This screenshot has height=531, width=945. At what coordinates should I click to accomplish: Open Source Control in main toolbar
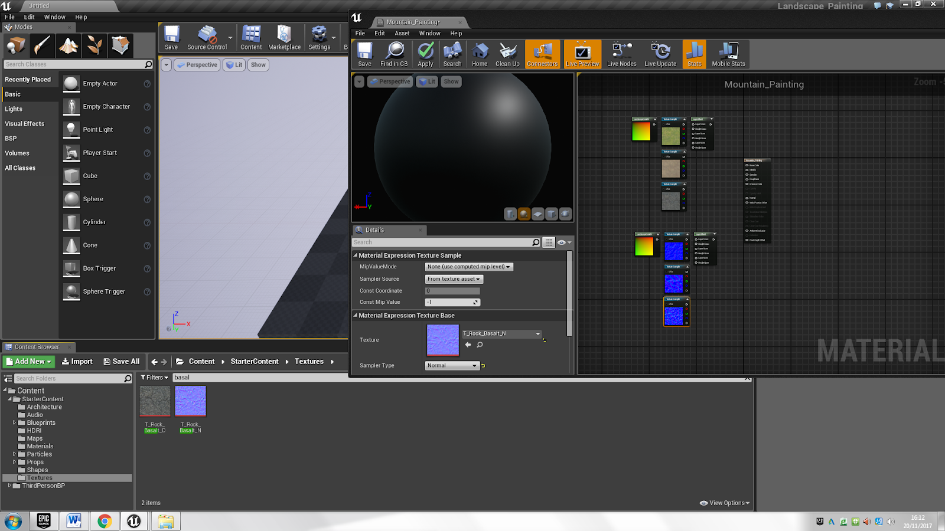(x=207, y=38)
